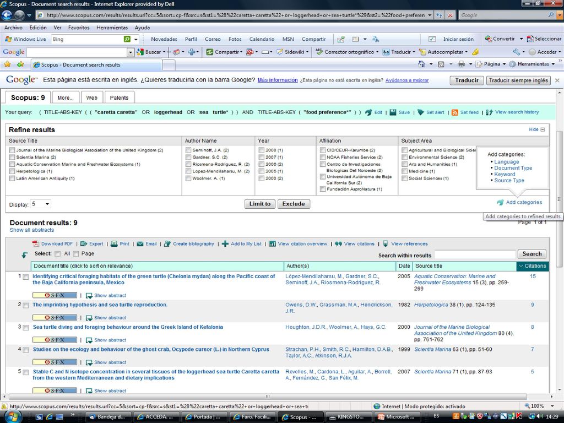Switch to the More... tab

tap(65, 97)
